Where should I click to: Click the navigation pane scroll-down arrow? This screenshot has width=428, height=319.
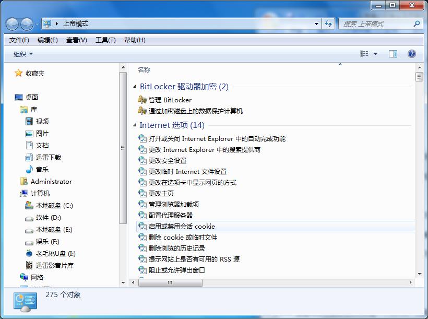(x=123, y=282)
